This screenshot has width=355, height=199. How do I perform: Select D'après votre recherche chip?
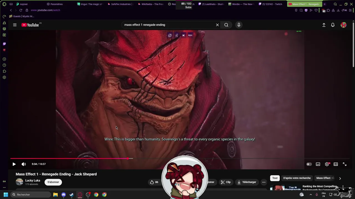tap(297, 178)
